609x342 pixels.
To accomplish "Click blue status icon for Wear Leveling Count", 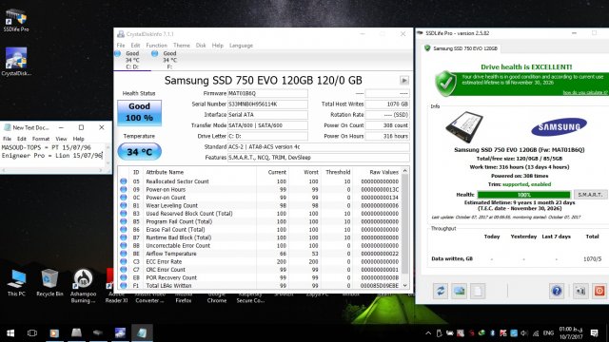I will pyautogui.click(x=124, y=205).
